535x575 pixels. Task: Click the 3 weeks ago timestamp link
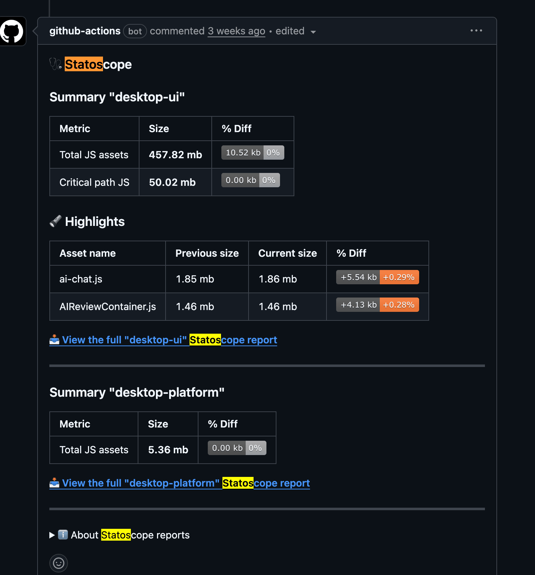[236, 31]
